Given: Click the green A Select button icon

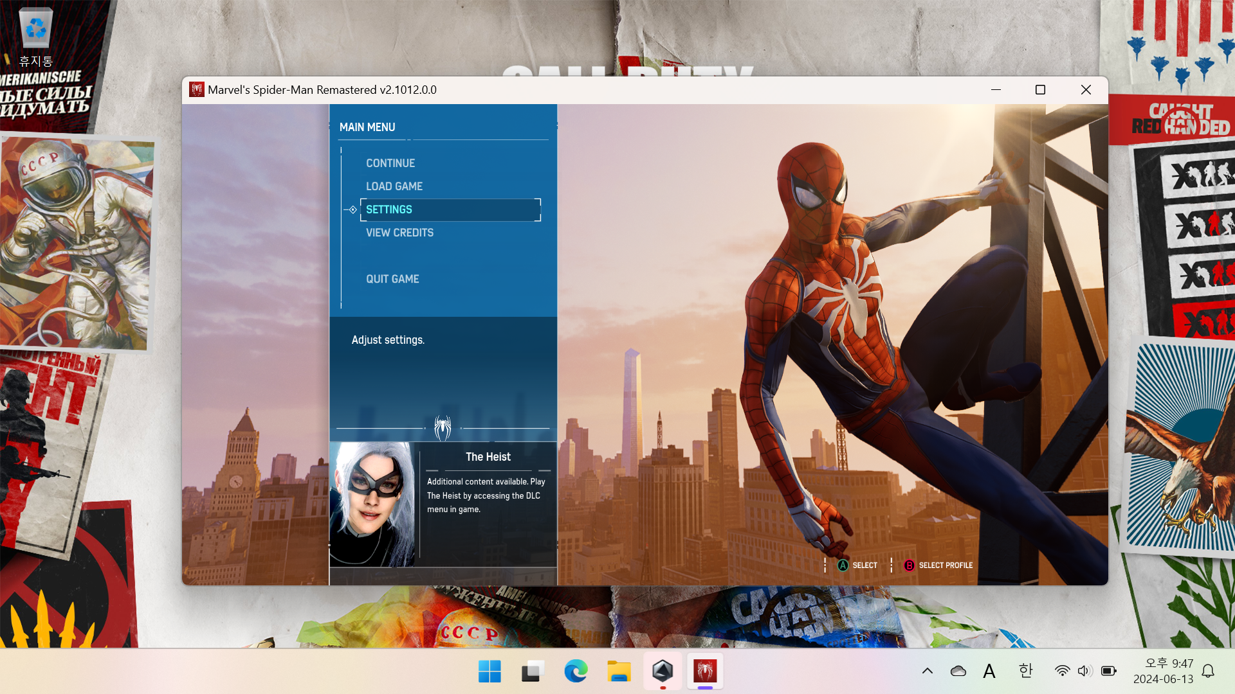Looking at the screenshot, I should tap(843, 565).
